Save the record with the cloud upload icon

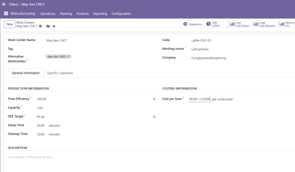pyautogui.click(x=48, y=26)
